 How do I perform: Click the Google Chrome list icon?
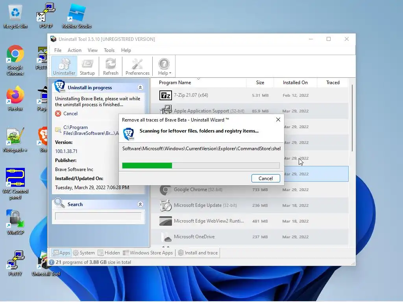(166, 190)
